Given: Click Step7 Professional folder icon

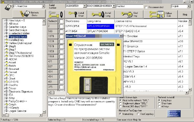Looking at the screenshot, I should [x=7, y=52].
